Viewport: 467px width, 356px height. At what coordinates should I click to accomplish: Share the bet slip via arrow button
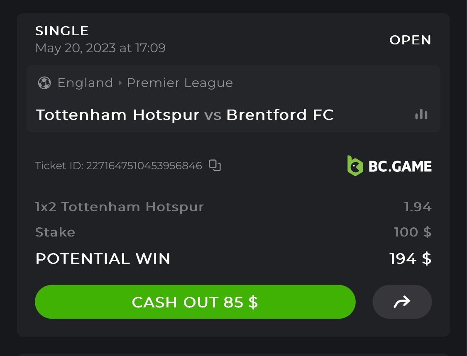click(x=402, y=302)
